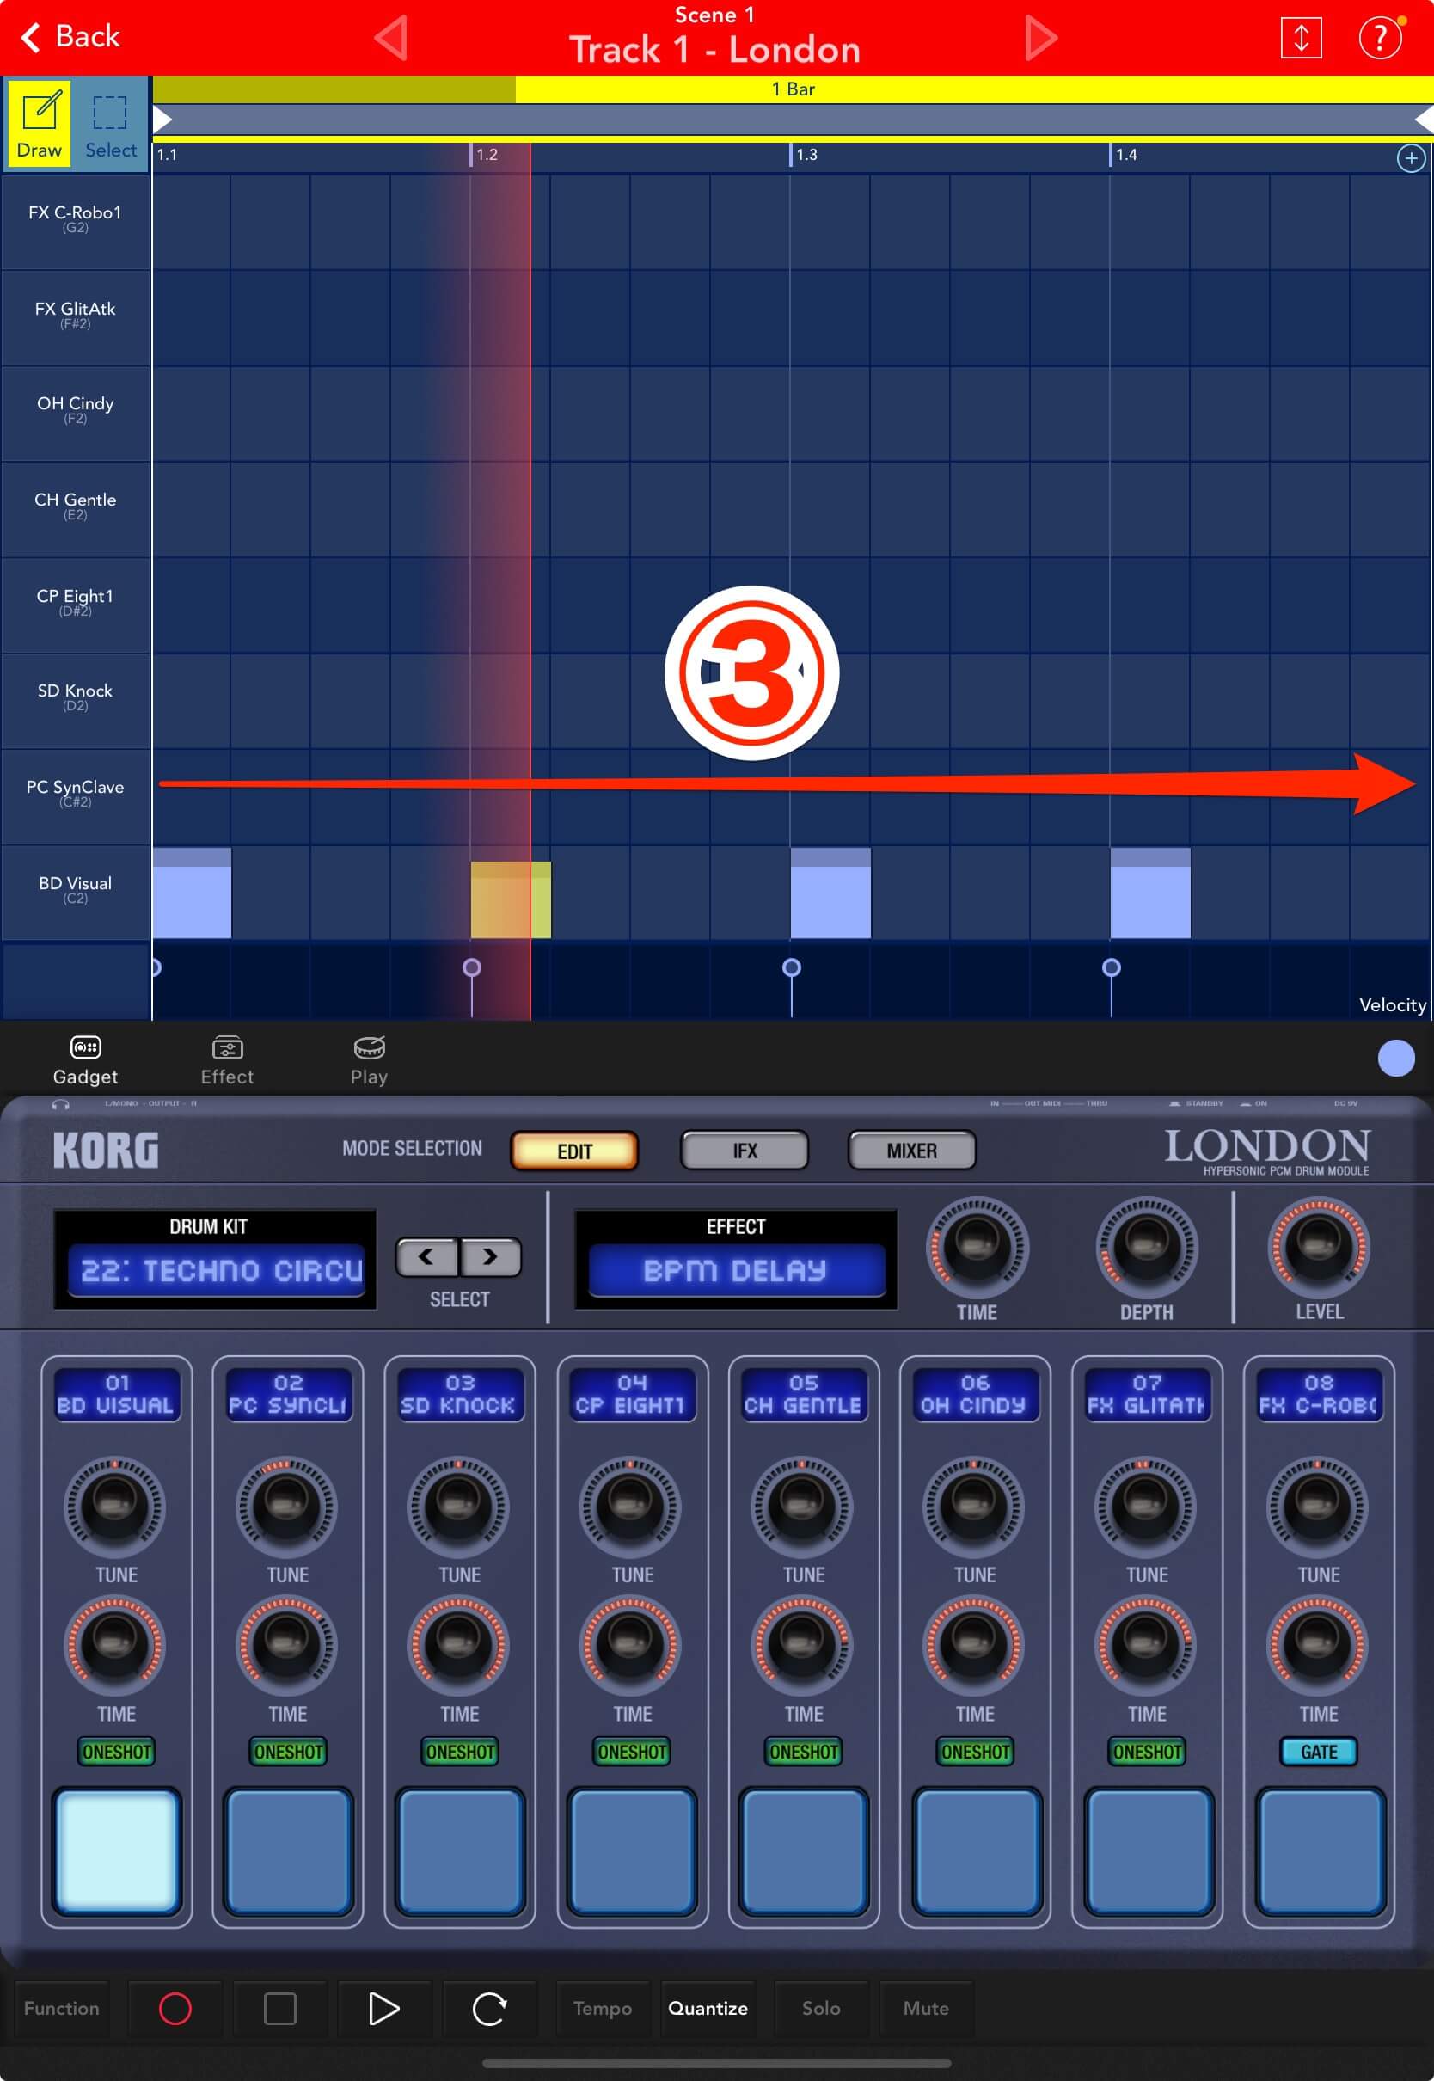
Task: Select the FX C-Robo1 row label
Action: (76, 221)
